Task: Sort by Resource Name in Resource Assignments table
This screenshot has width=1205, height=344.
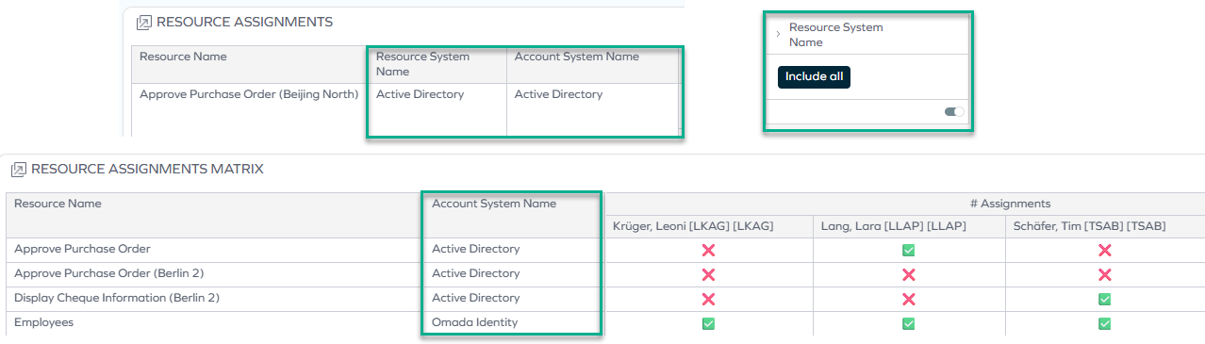Action: point(183,57)
